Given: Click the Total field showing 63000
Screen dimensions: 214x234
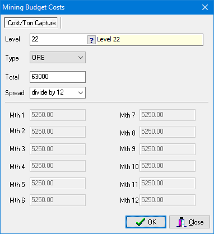Looking at the screenshot, I should 58,77.
